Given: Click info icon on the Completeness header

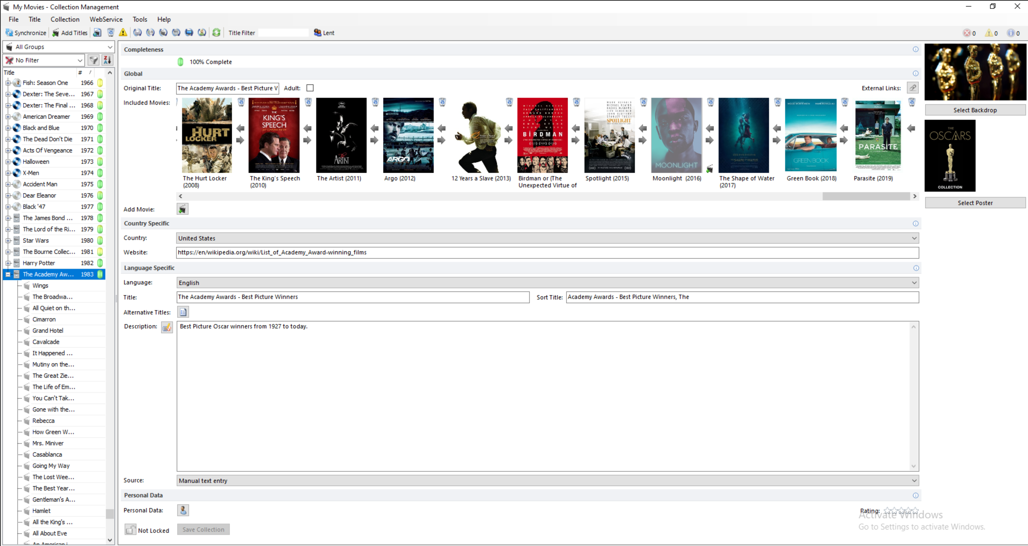Looking at the screenshot, I should pyautogui.click(x=915, y=49).
